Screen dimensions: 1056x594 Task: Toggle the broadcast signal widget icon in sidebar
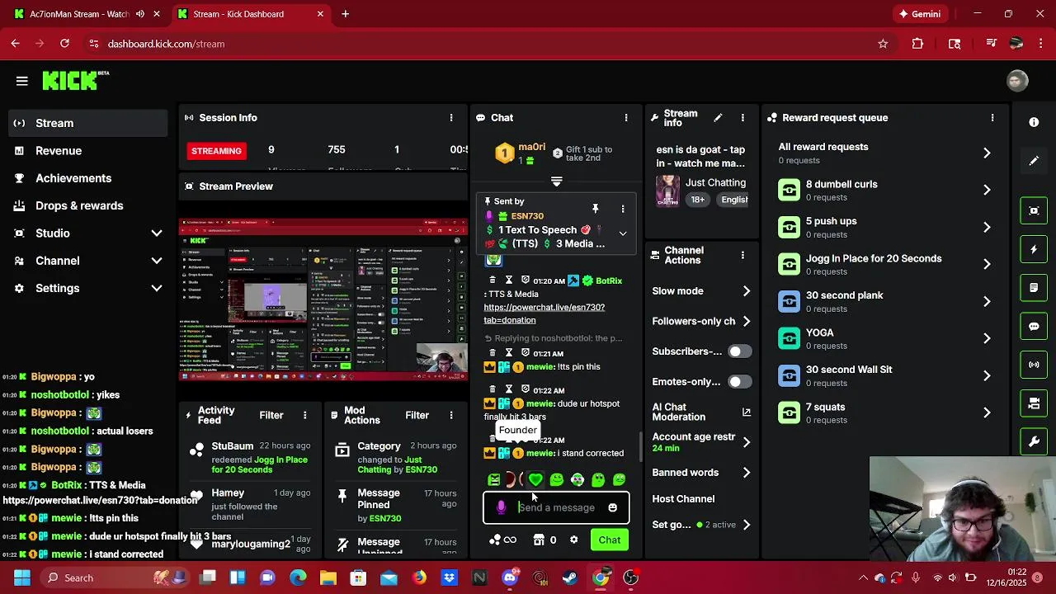tap(1034, 365)
